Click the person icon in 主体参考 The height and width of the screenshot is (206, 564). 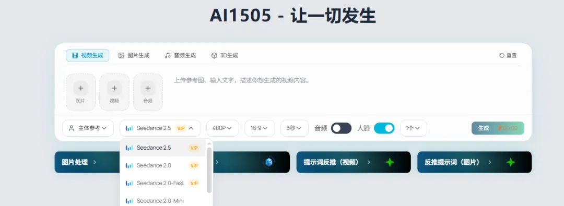(x=71, y=128)
